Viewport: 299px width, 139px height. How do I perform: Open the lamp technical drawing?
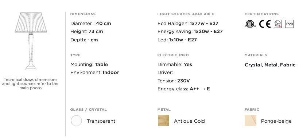coord(31,41)
